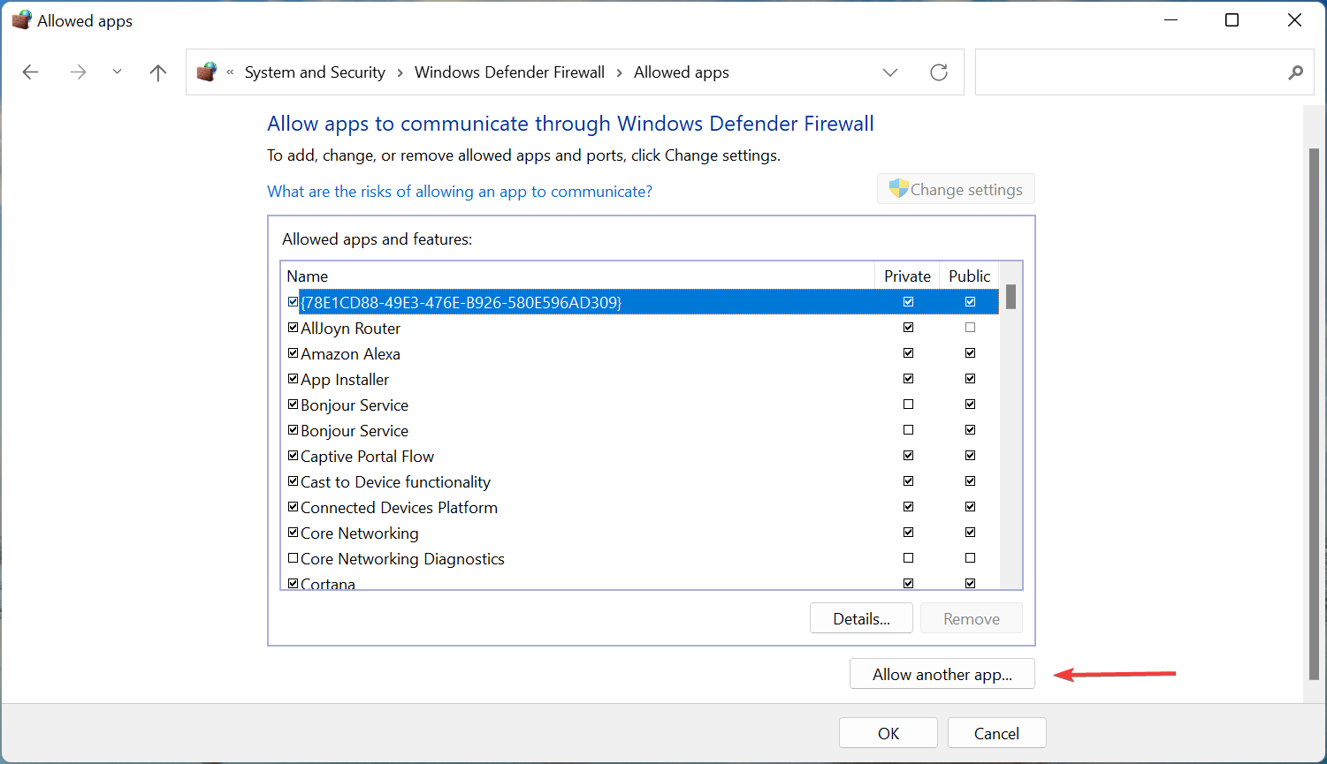Screen dimensions: 1327x764
Task: Select the Amazon Alexa row
Action: pyautogui.click(x=640, y=353)
